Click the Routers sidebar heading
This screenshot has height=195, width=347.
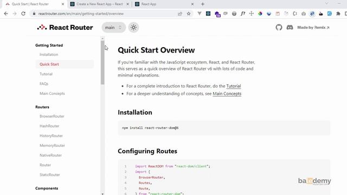tap(42, 107)
